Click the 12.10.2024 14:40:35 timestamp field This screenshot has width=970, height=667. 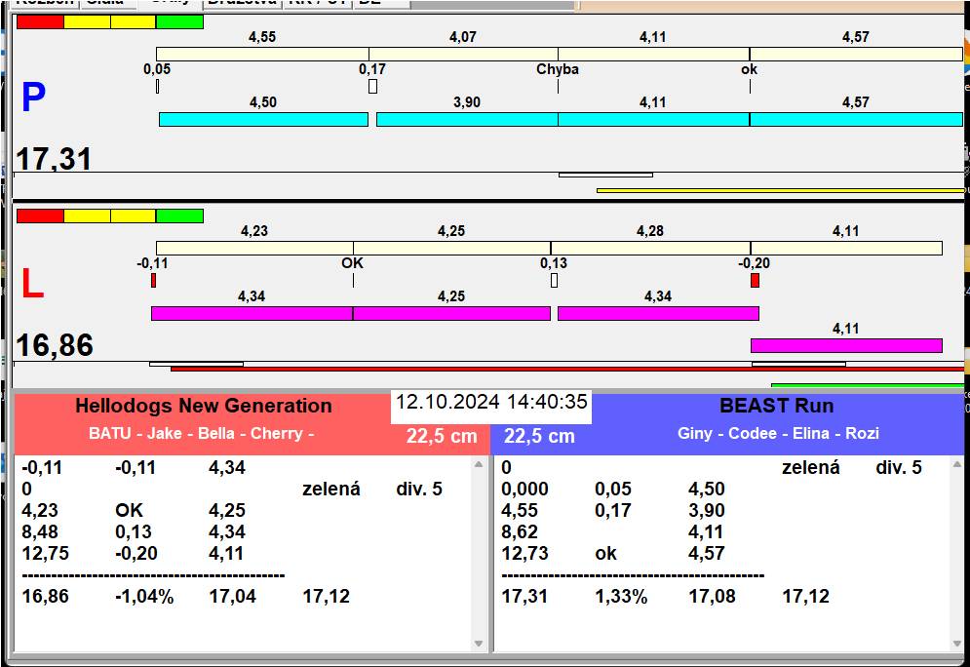tap(491, 402)
